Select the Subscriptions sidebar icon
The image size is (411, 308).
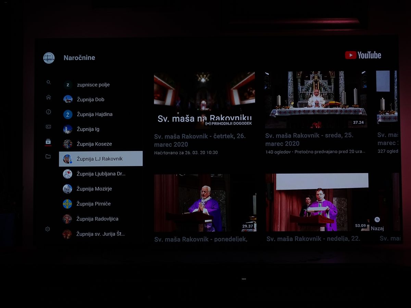coord(48,142)
